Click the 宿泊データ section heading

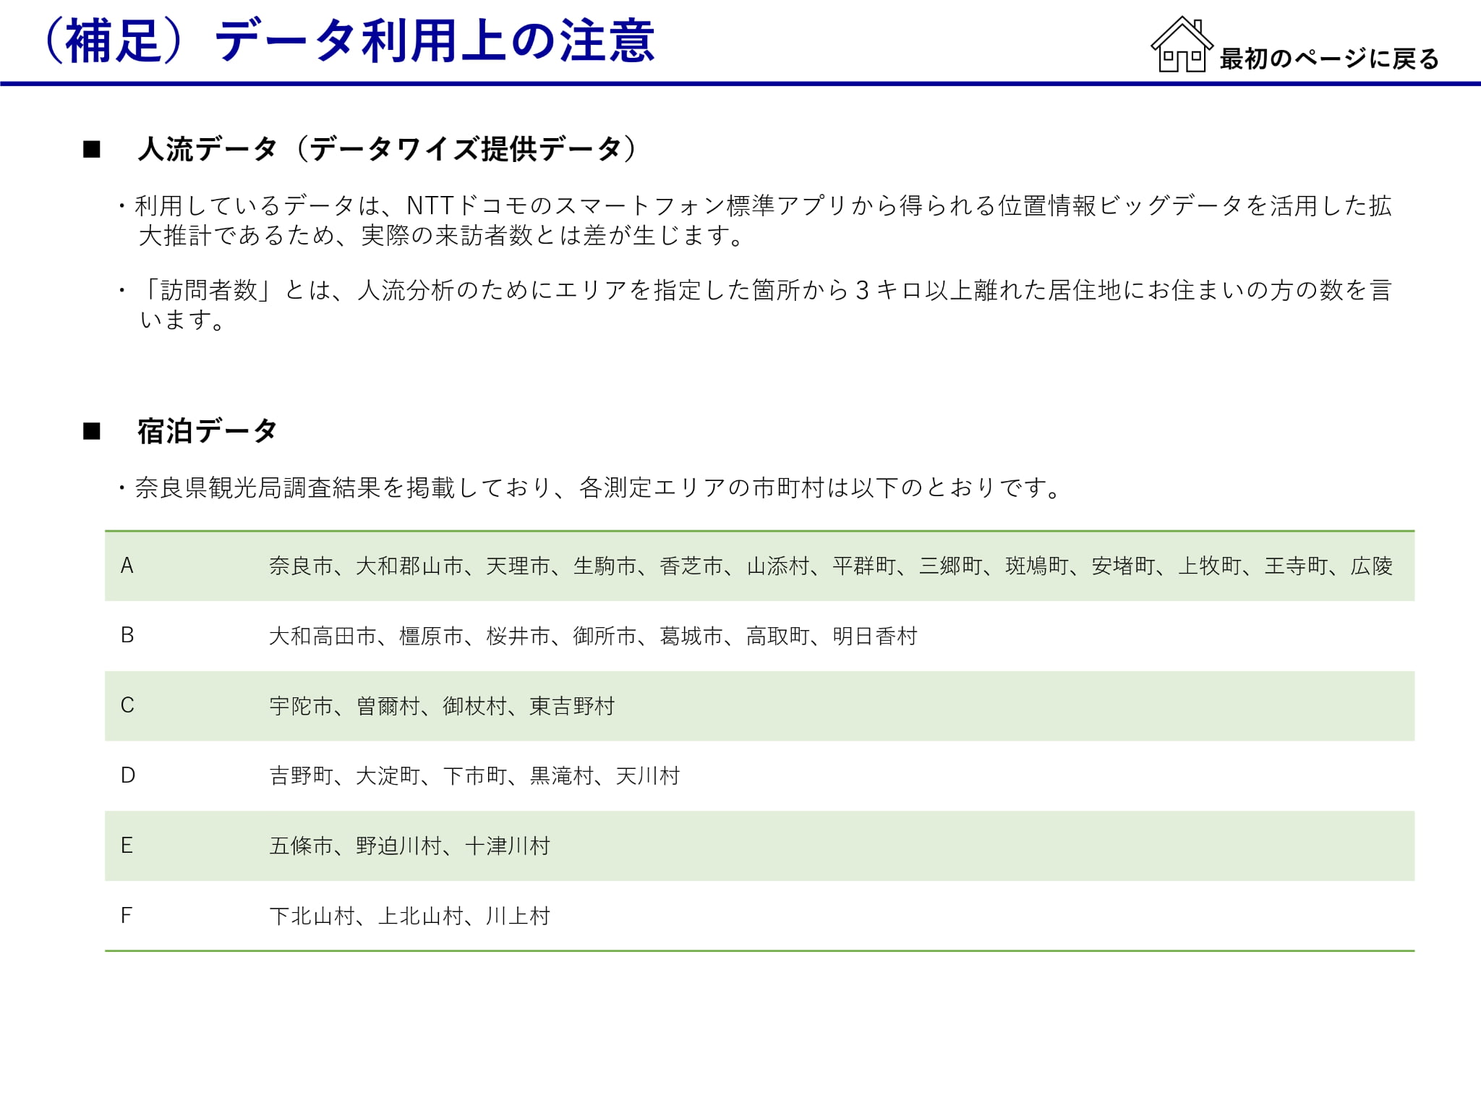pyautogui.click(x=208, y=431)
